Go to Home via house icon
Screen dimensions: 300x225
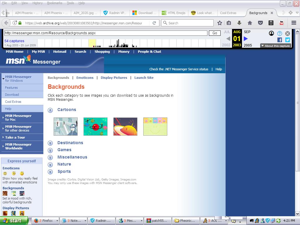(x=250, y=23)
